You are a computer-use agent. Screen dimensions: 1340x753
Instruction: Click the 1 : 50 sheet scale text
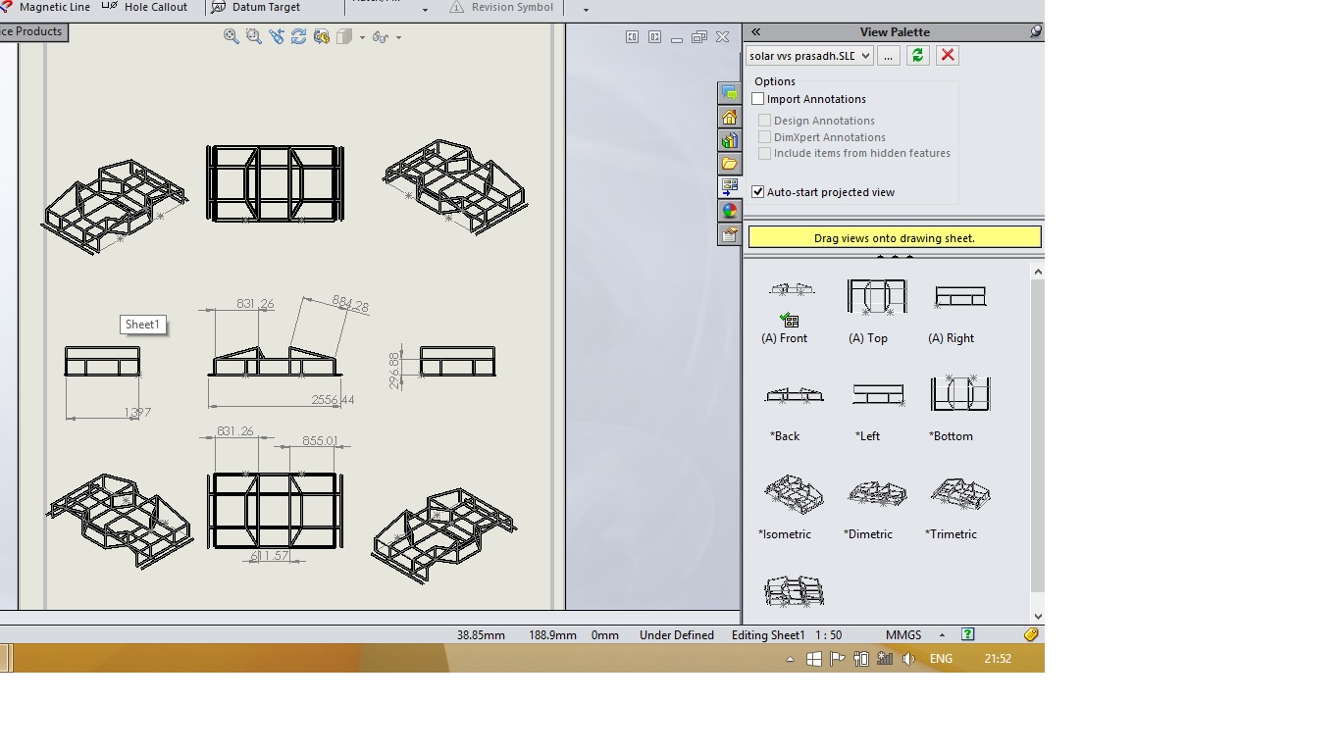pos(829,635)
